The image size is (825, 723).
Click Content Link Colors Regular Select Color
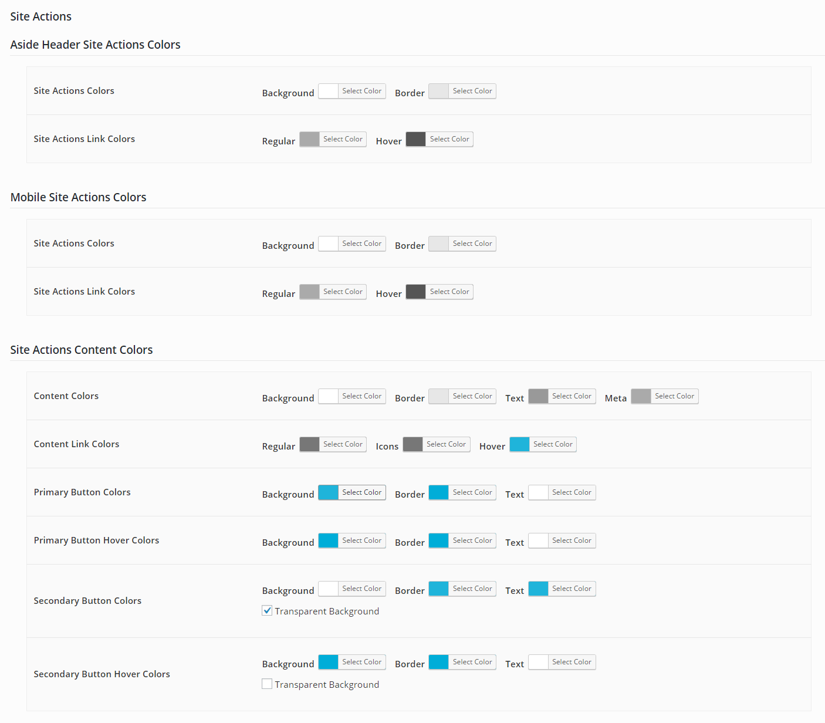click(343, 444)
